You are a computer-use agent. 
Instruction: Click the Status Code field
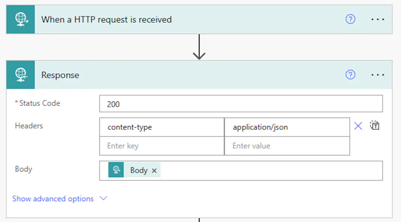(241, 104)
